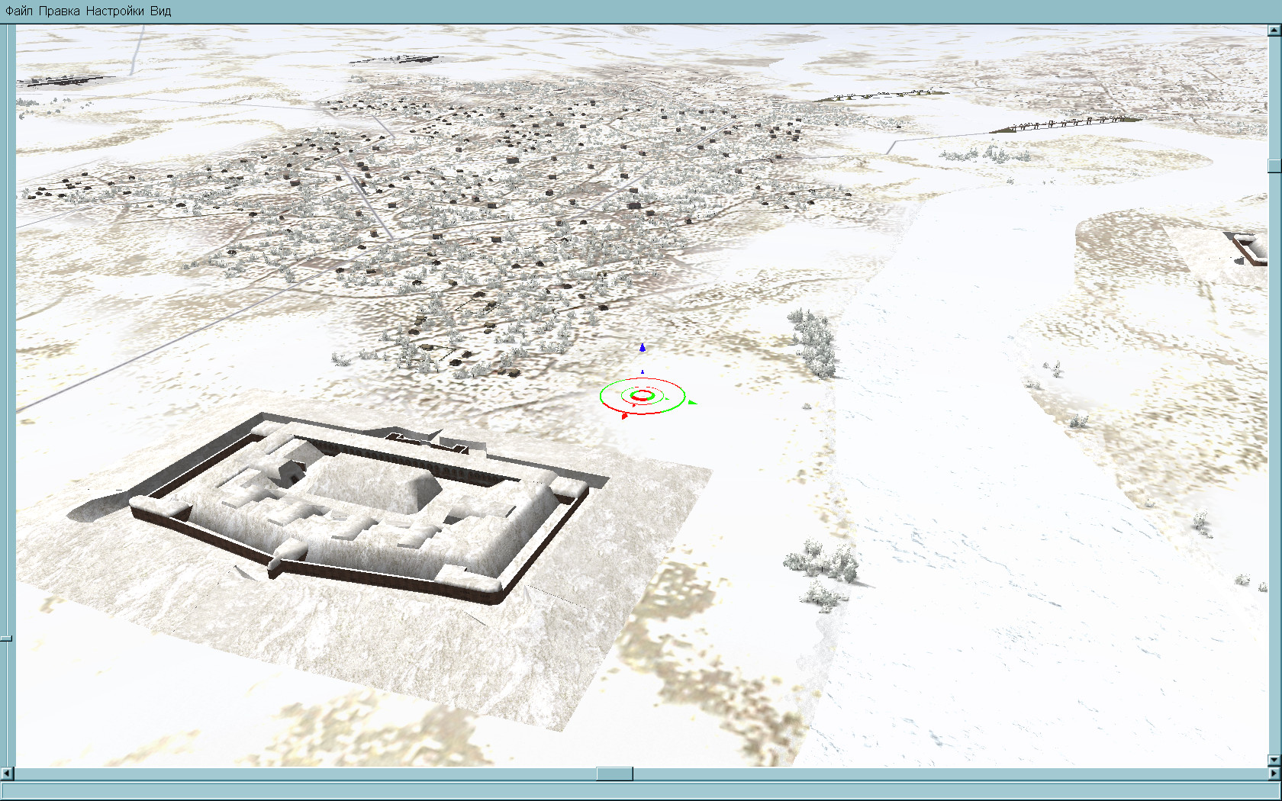Click the horizontal scrollbar thumb
1282x801 pixels.
coord(614,774)
